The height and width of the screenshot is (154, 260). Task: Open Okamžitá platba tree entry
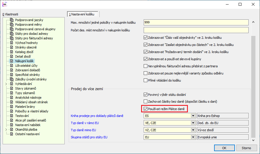point(26,129)
